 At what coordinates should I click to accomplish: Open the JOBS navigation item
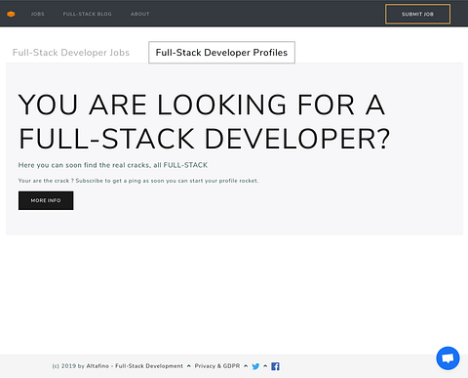pos(38,14)
